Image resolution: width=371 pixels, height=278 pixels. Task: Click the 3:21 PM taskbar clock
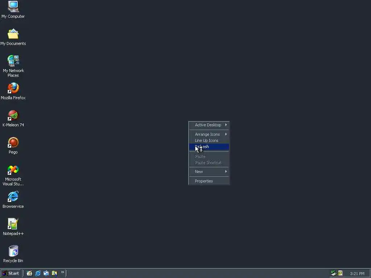[x=357, y=274]
